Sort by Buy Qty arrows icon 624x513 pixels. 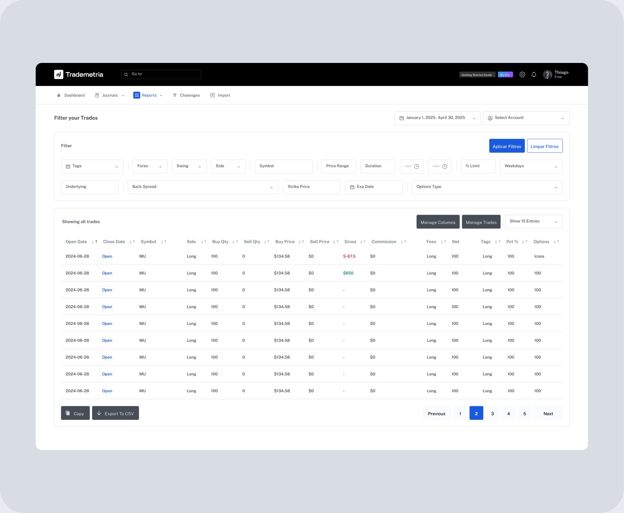(x=235, y=242)
